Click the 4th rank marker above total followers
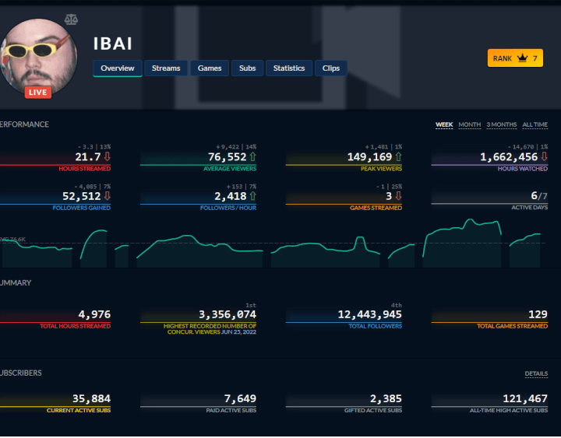Image resolution: width=561 pixels, height=438 pixels. pyautogui.click(x=397, y=306)
